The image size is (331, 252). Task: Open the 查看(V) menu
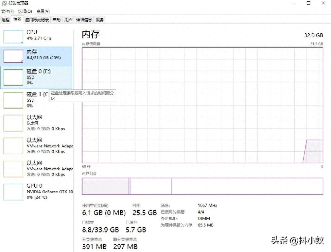coord(43,11)
